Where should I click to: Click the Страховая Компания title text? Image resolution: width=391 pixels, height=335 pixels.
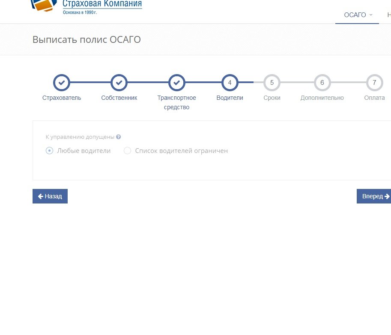tap(102, 4)
